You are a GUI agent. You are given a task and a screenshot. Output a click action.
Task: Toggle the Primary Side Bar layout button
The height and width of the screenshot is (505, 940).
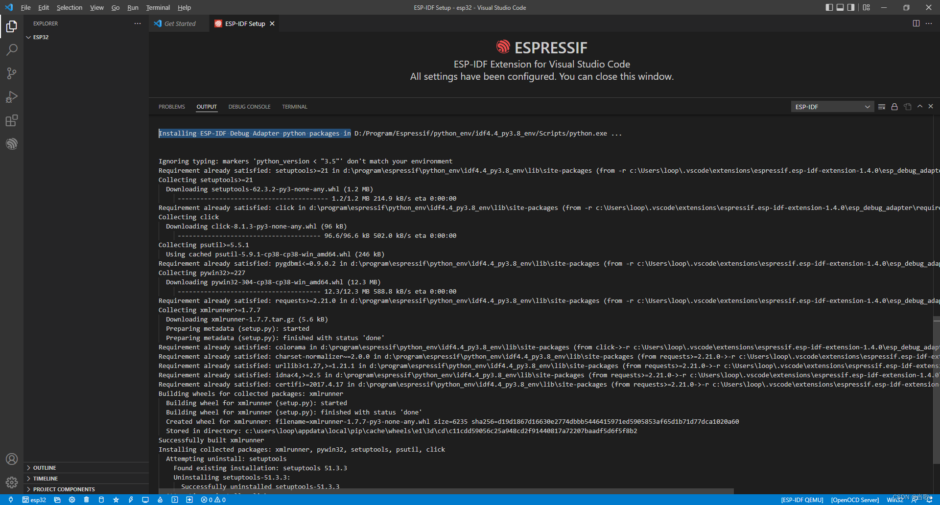click(829, 7)
